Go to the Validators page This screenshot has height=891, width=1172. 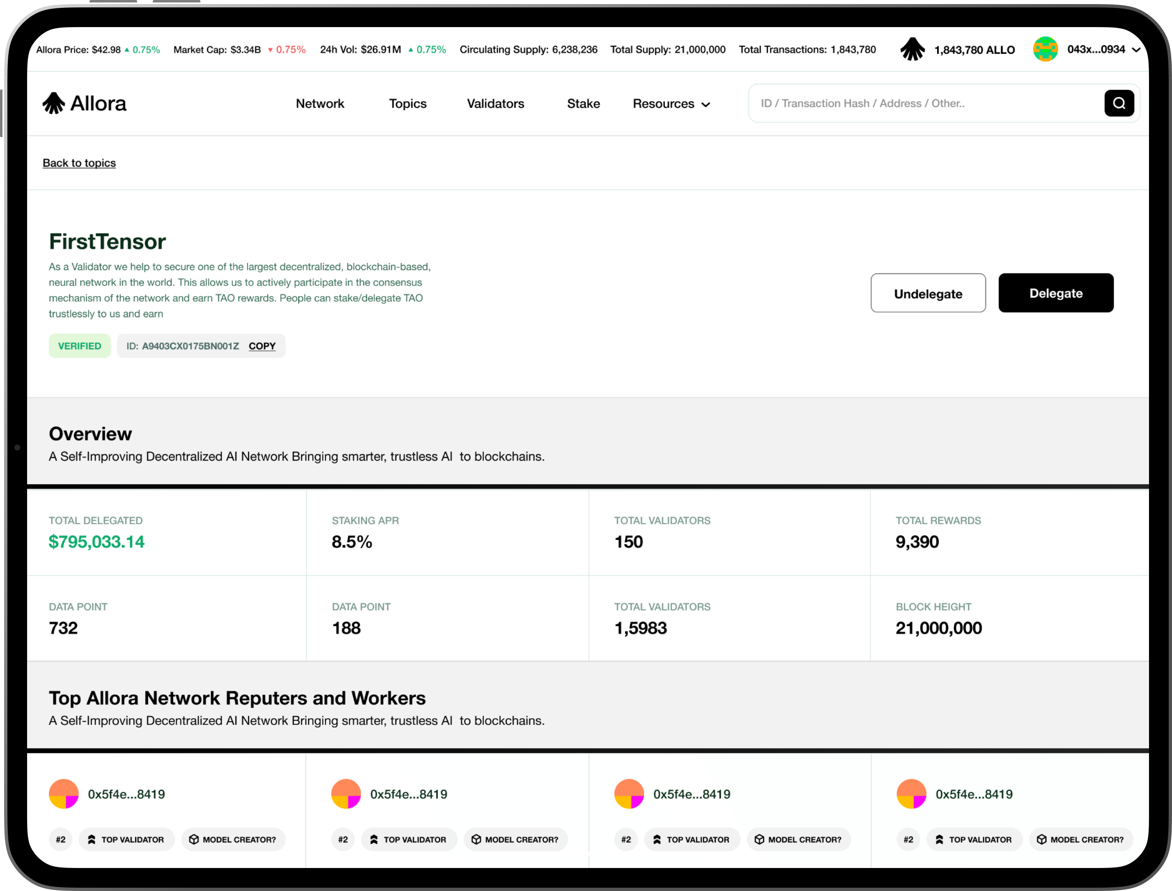pos(495,104)
